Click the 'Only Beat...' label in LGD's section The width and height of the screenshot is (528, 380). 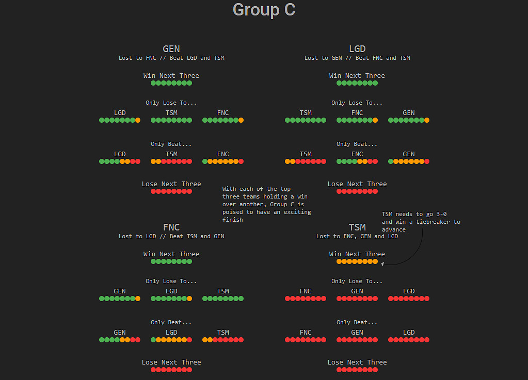[357, 144]
